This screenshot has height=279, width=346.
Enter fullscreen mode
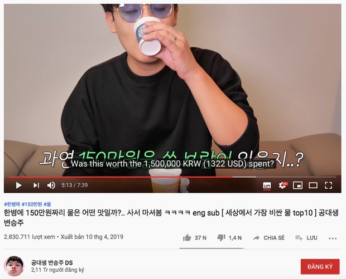click(x=328, y=185)
